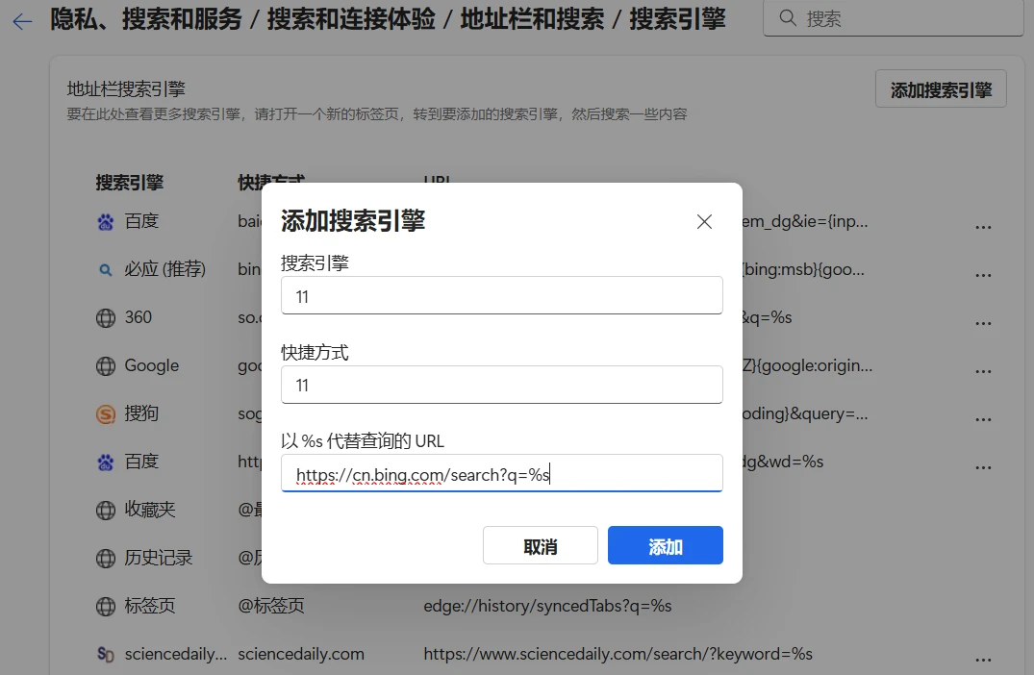Open more options for 必应 row
1034x675 pixels.
pyautogui.click(x=983, y=276)
